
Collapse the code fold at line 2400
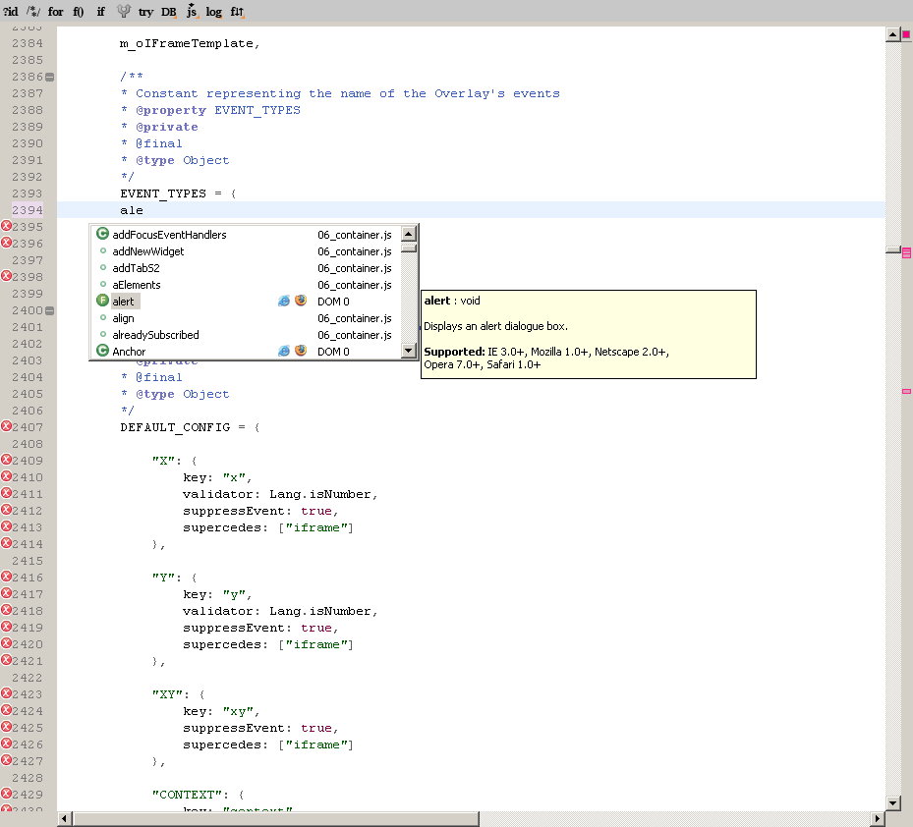pos(50,310)
